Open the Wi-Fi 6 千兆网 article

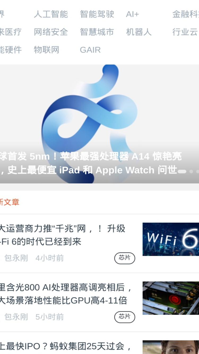(x=63, y=235)
